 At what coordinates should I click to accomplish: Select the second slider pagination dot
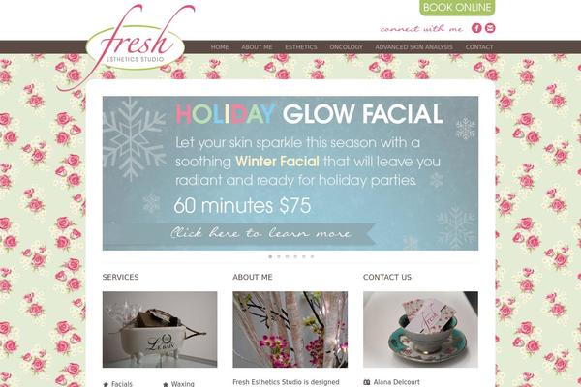(x=279, y=256)
